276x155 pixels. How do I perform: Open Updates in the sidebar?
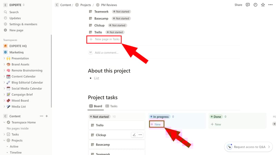15,18
